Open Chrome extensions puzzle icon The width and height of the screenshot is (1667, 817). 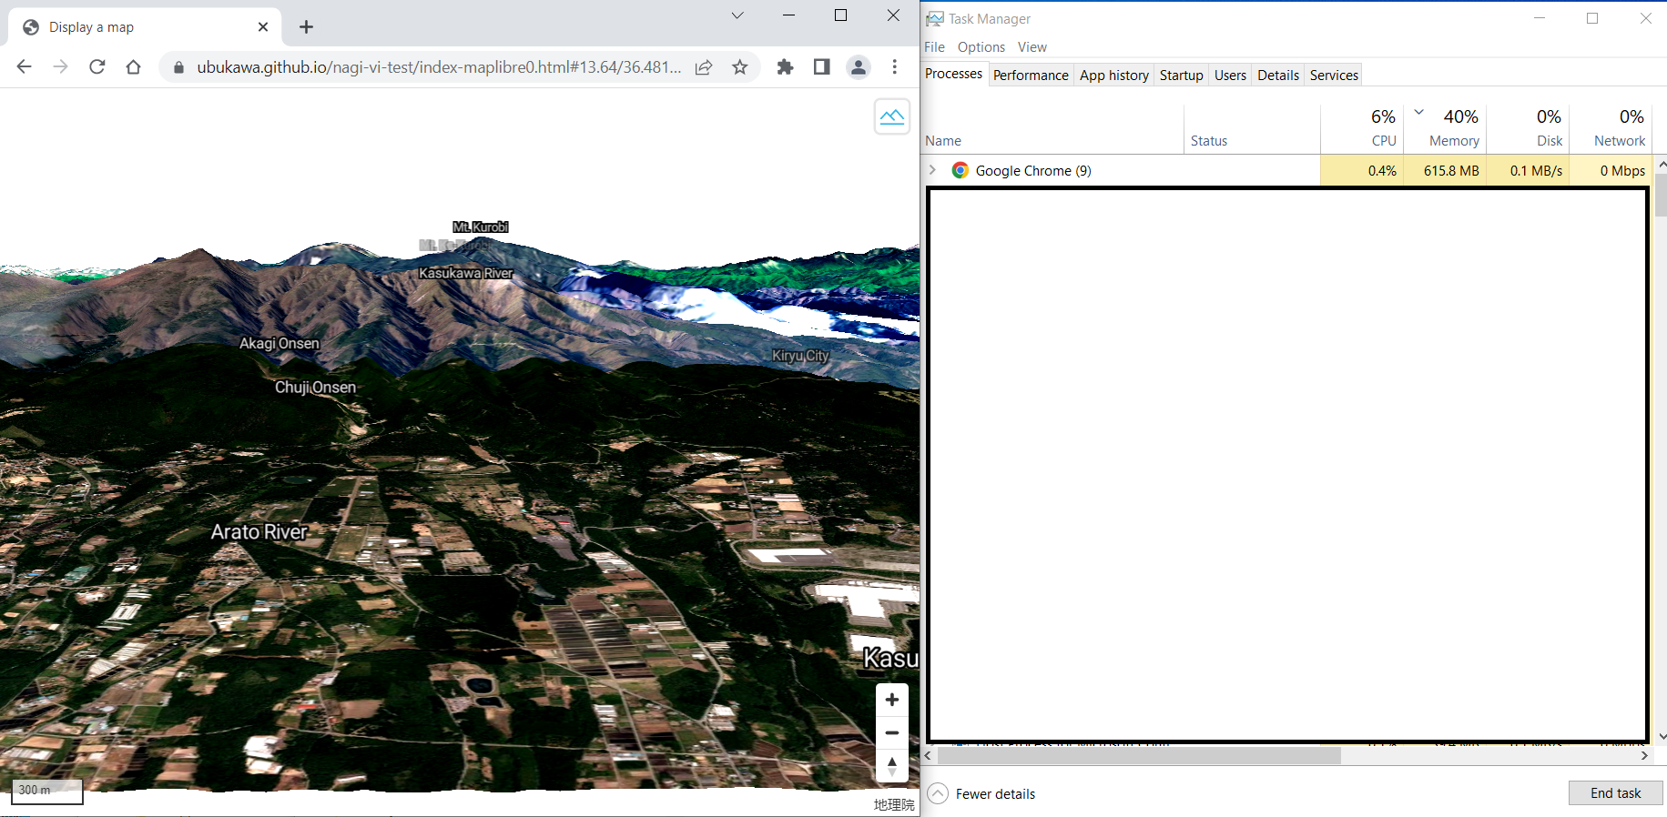coord(785,66)
